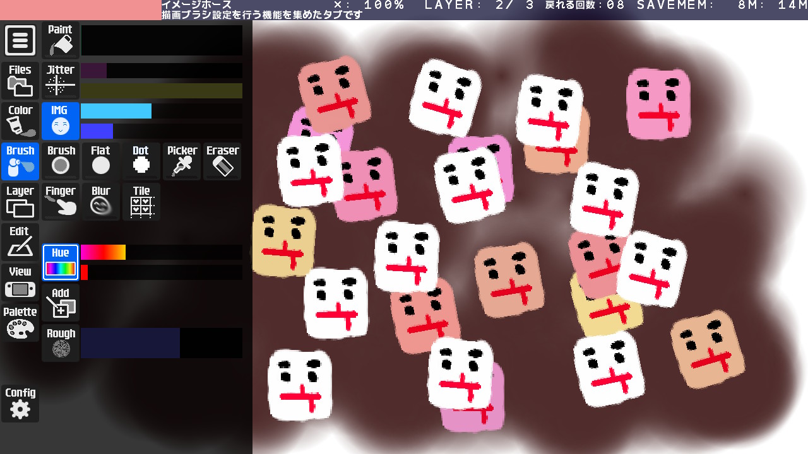Enable the Tile pattern tool
808x454 pixels.
click(x=141, y=201)
